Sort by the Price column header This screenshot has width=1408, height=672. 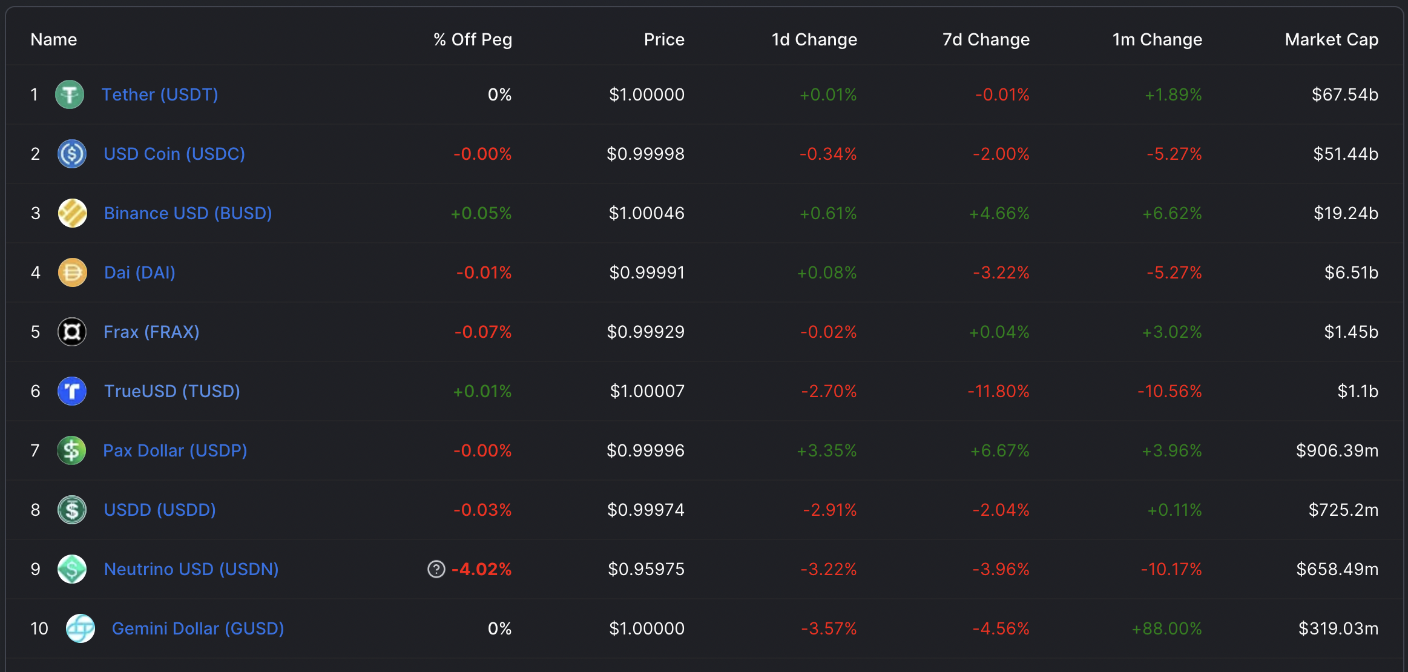click(x=664, y=39)
